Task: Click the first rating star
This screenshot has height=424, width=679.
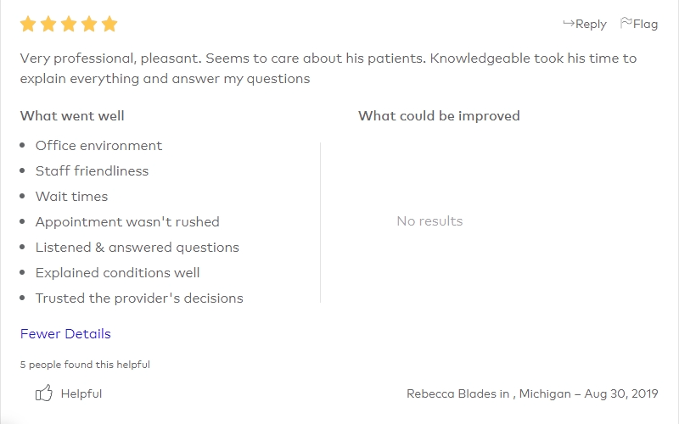Action: 28,24
